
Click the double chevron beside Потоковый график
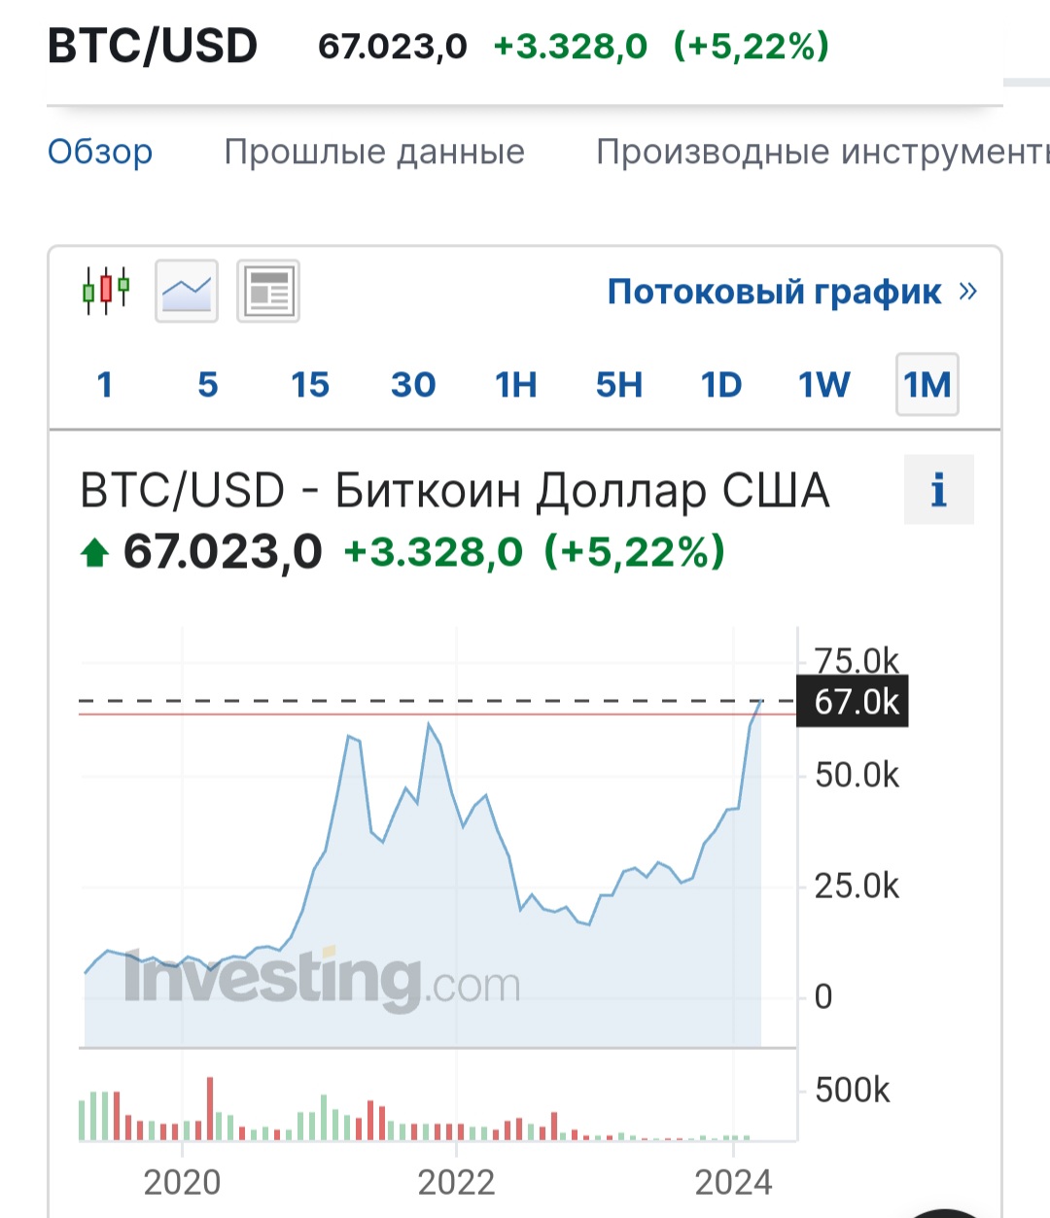pos(967,291)
